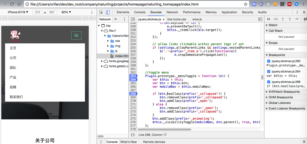Expand the js folder
This screenshot has height=144, width=307.
pos(108,51)
